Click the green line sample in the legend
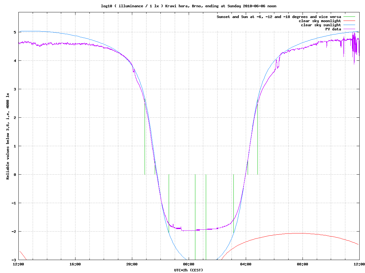The height and width of the screenshot is (273, 365). coord(349,17)
